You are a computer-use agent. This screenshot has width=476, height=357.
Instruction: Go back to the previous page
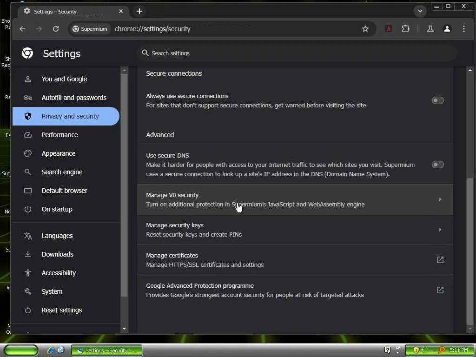point(22,29)
